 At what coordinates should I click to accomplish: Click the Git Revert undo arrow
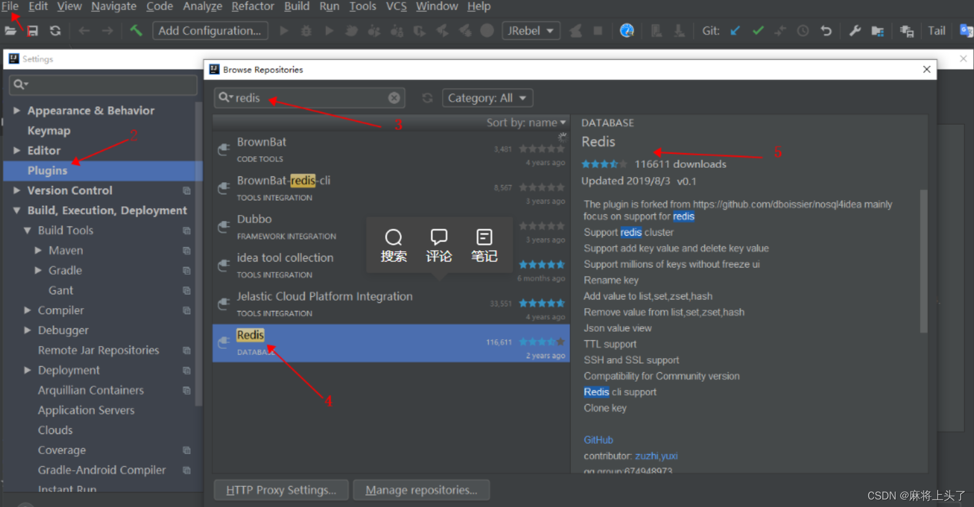coord(826,30)
